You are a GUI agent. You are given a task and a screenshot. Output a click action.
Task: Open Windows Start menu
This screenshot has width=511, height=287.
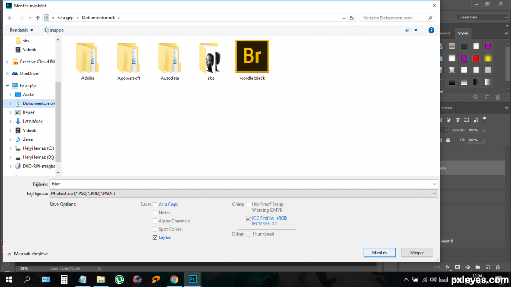pyautogui.click(x=9, y=280)
